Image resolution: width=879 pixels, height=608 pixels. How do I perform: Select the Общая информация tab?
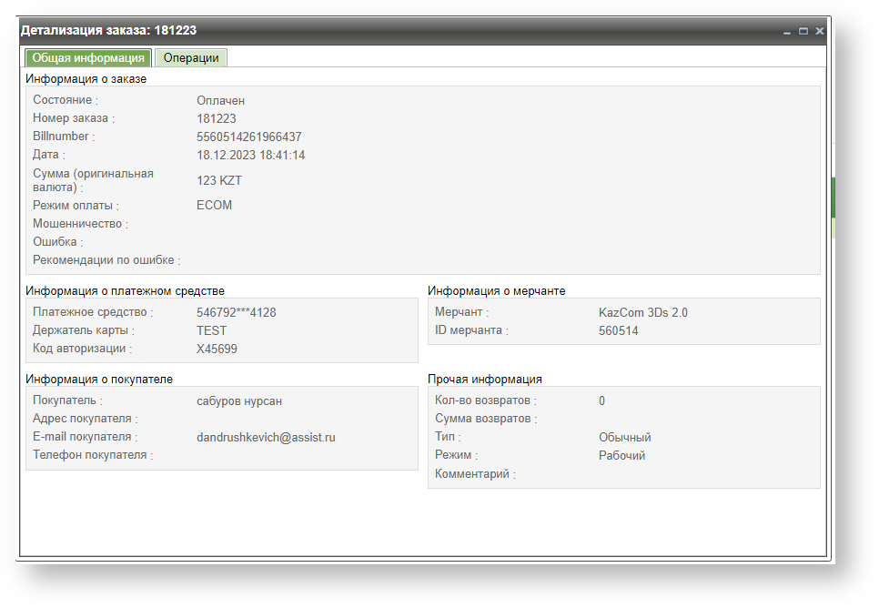87,58
